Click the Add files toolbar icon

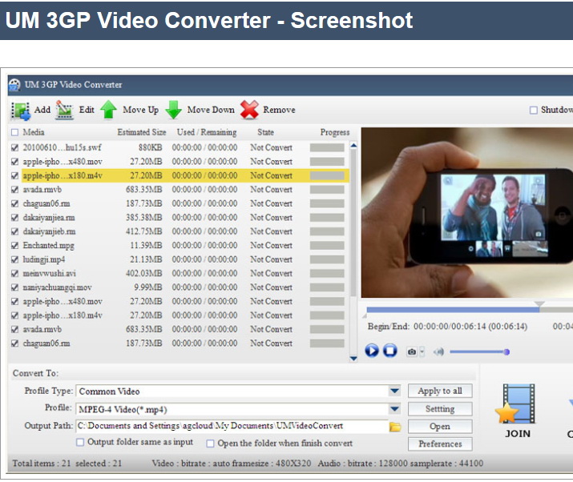point(21,110)
